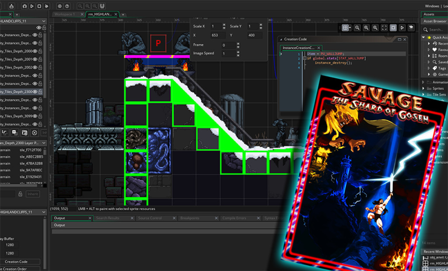Expand the Sprites folder in Asset Browser
The width and height of the screenshot is (448, 271).
(423, 88)
